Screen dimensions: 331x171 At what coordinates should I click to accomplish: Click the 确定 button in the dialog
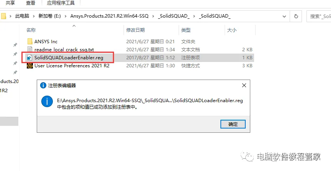pos(233,124)
